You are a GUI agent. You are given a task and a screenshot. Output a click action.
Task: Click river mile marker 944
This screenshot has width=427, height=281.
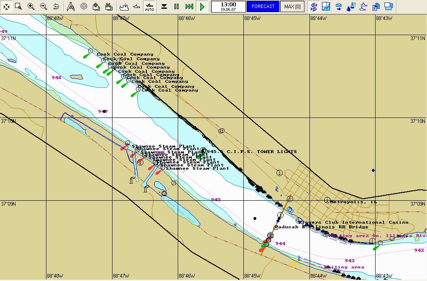coord(280,244)
